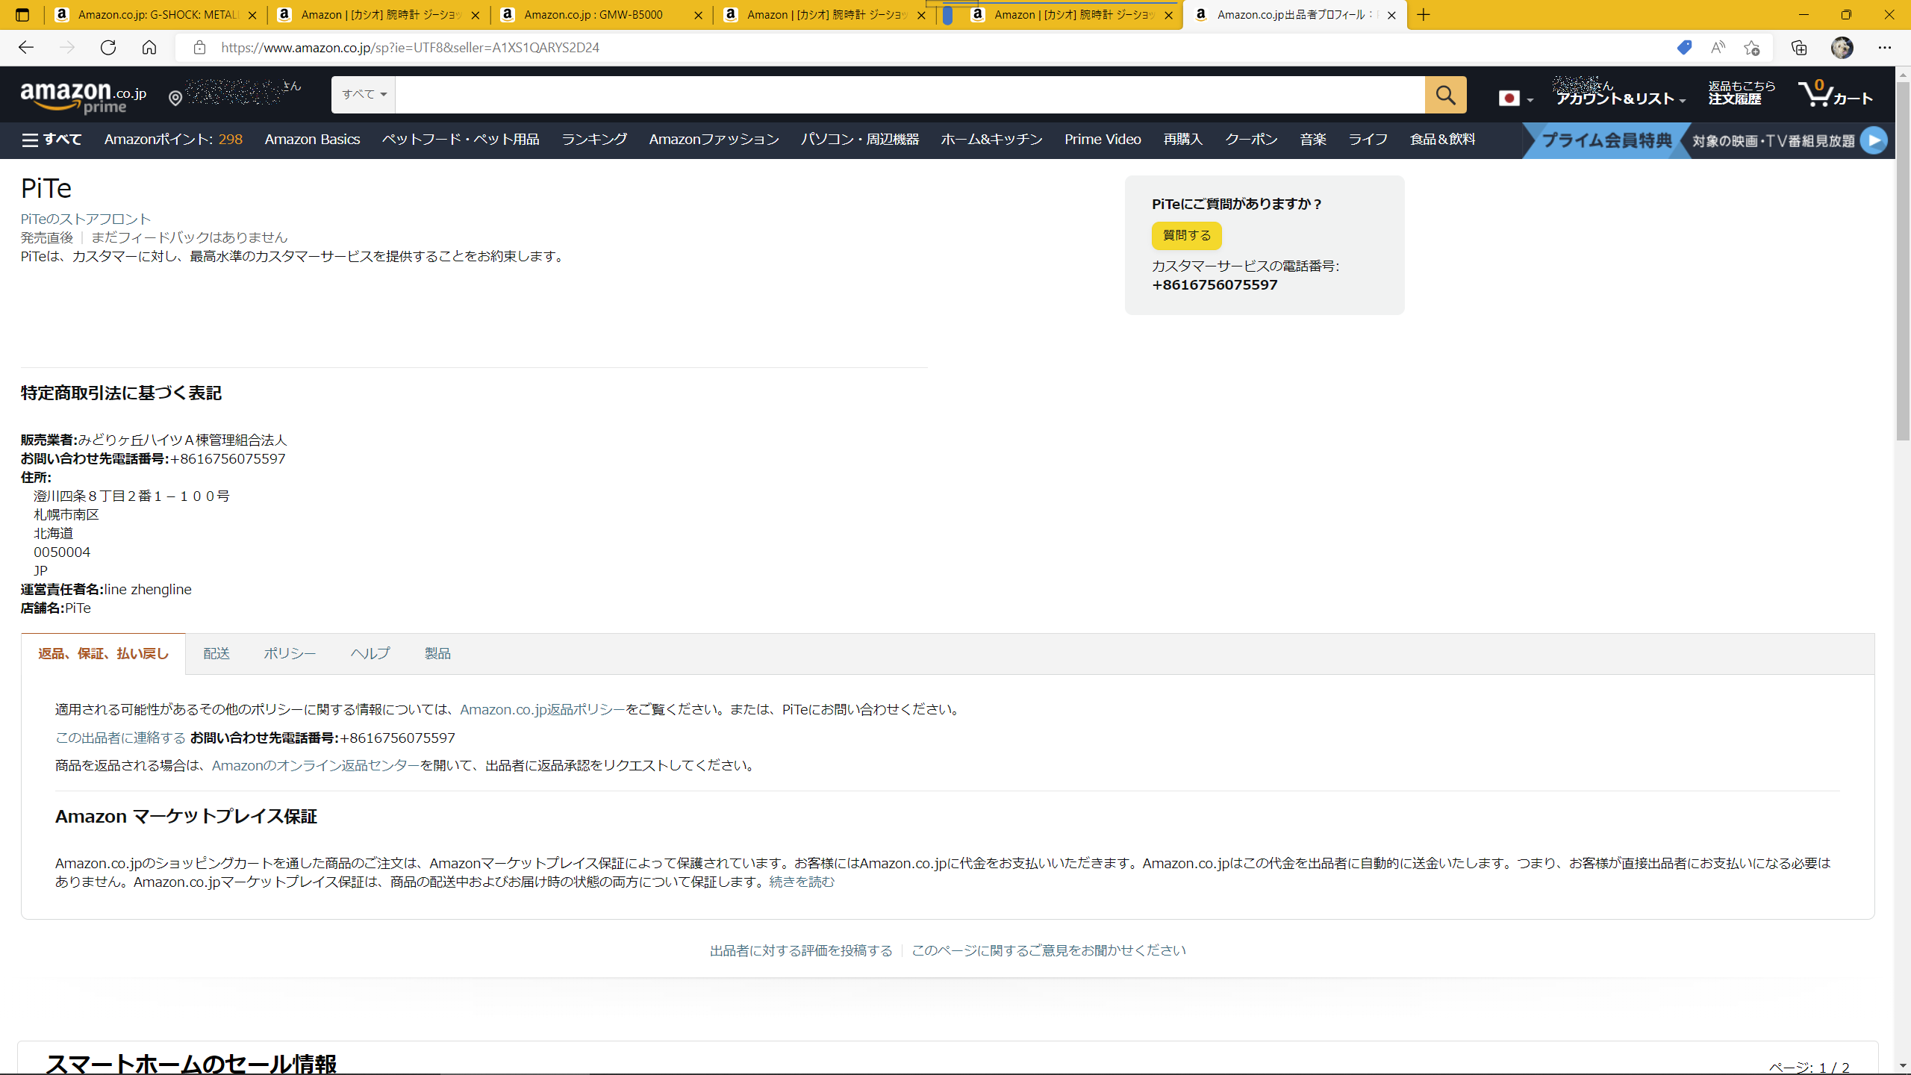Viewport: 1911px width, 1075px height.
Task: Click このページに関するご意見をお聞かせください link
Action: (1049, 951)
